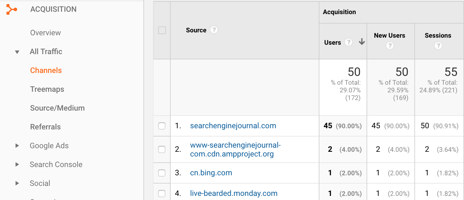Image resolution: width=464 pixels, height=200 pixels.
Task: Click the help icon next to Users
Action: [349, 42]
